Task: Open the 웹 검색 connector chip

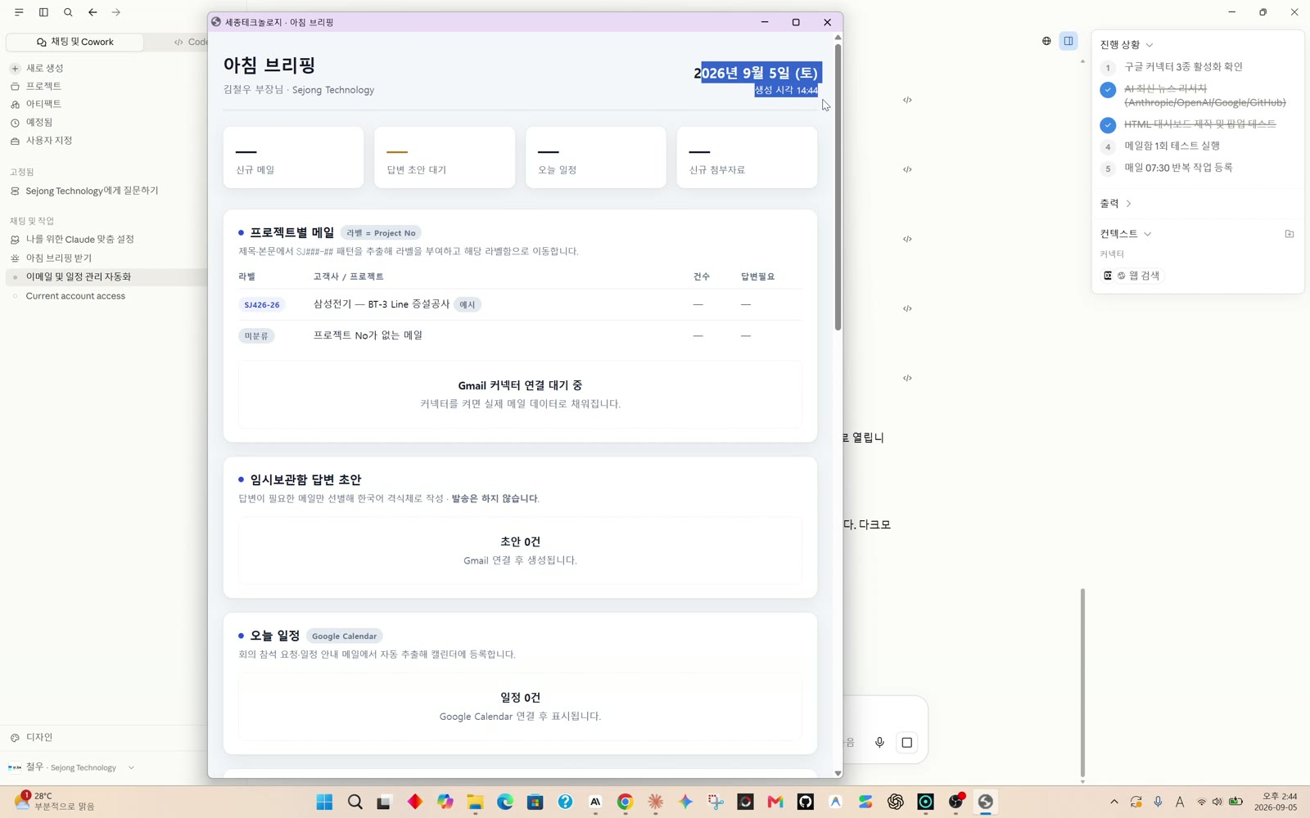Action: coord(1134,276)
